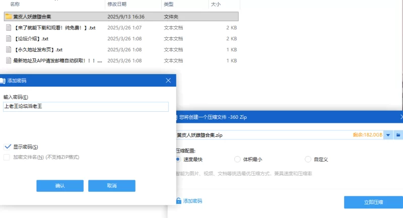Image resolution: width=403 pixels, height=218 pixels.
Task: Select the 【来了就能下载和观看】 text file icon
Action: click(8, 28)
